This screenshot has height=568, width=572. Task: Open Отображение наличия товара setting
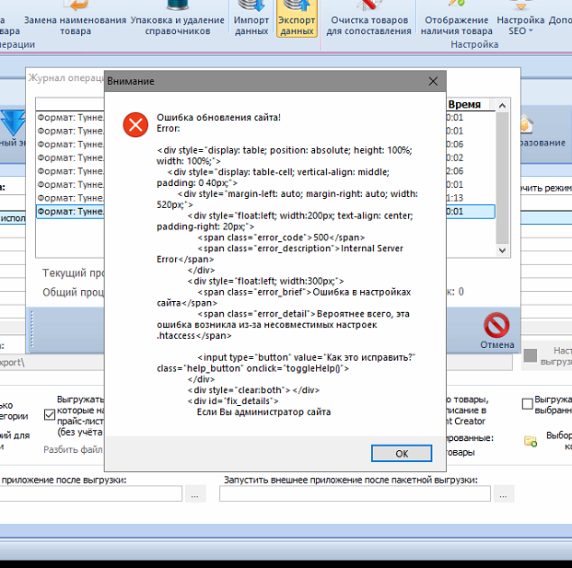coord(456,18)
